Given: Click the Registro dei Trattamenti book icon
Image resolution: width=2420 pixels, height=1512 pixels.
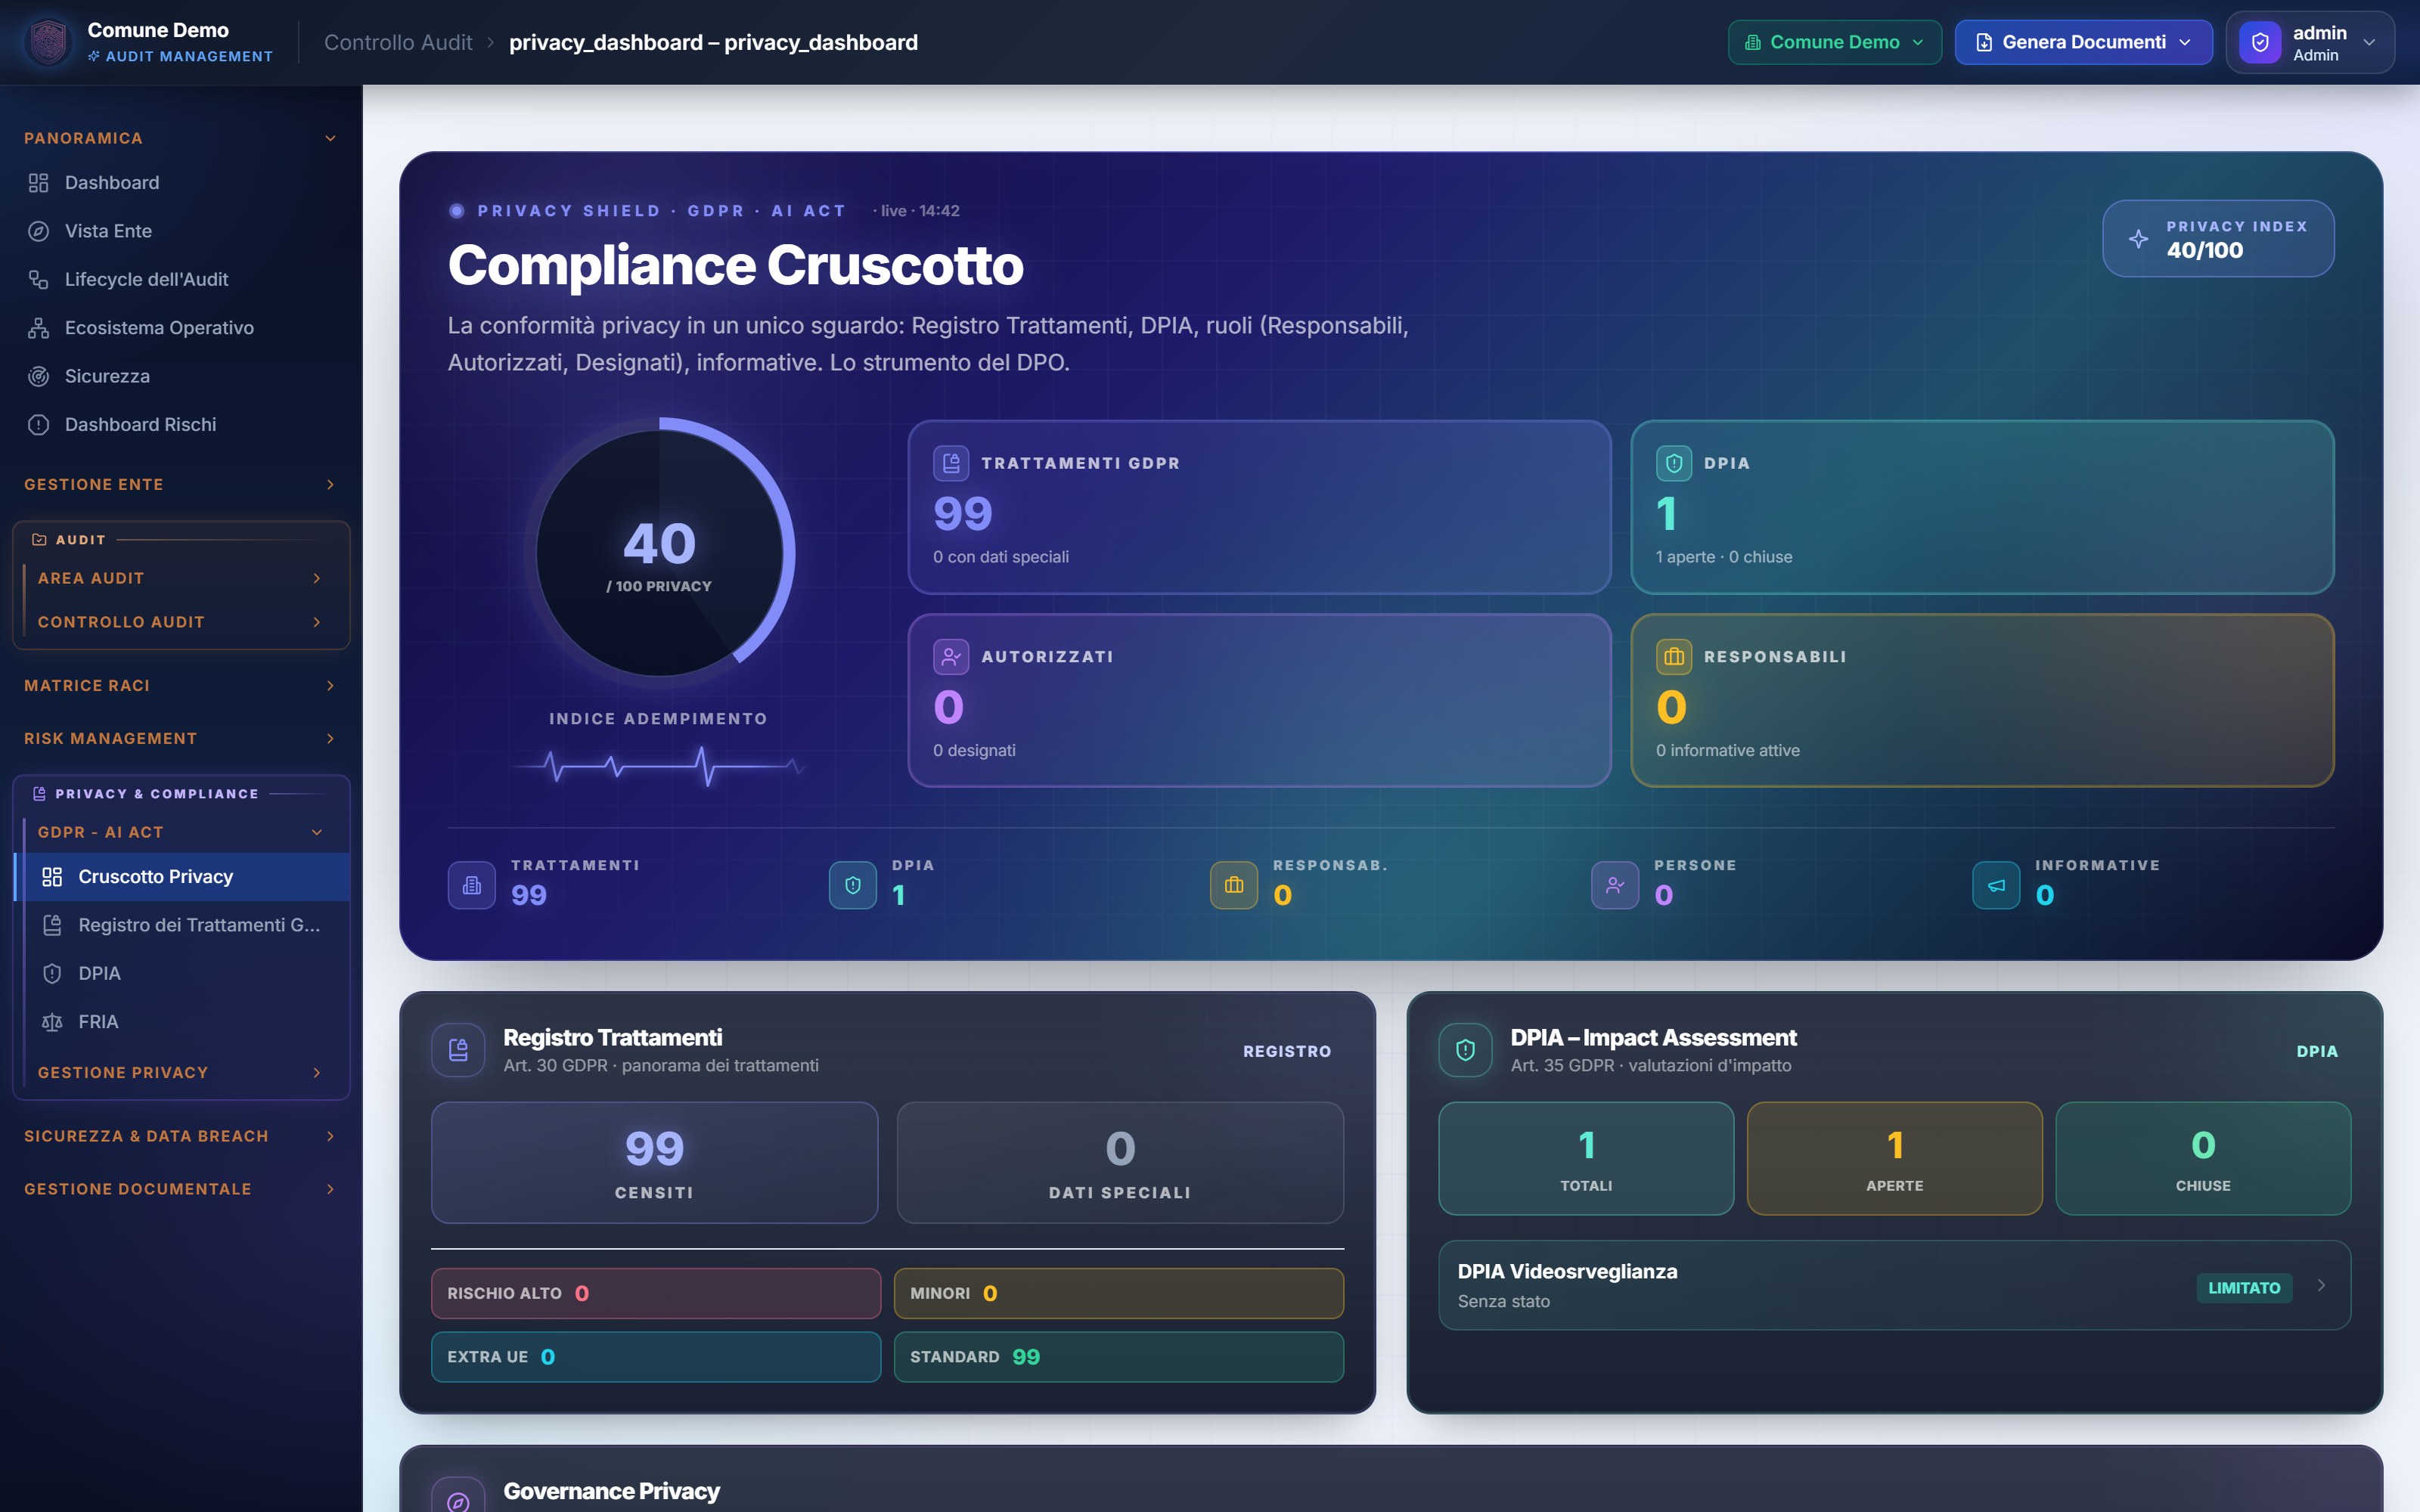Looking at the screenshot, I should (52, 925).
